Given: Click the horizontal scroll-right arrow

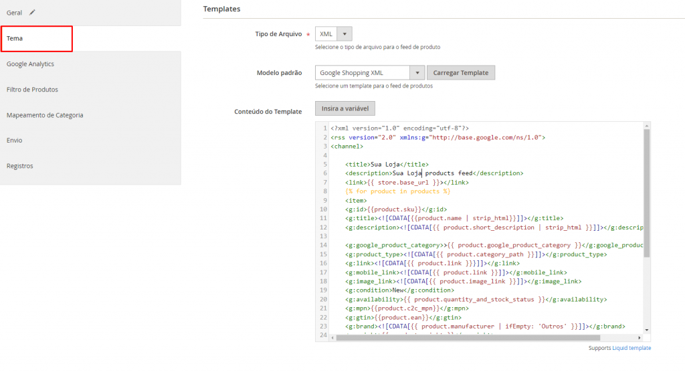Looking at the screenshot, I should pyautogui.click(x=639, y=337).
